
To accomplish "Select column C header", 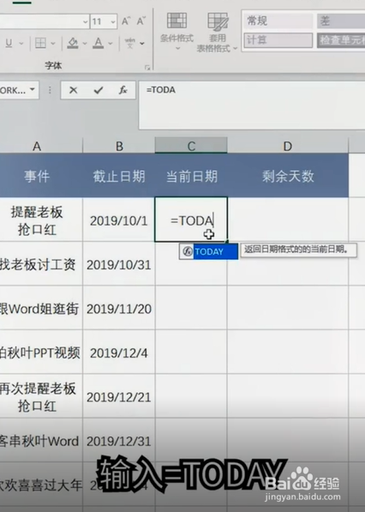I will (191, 146).
